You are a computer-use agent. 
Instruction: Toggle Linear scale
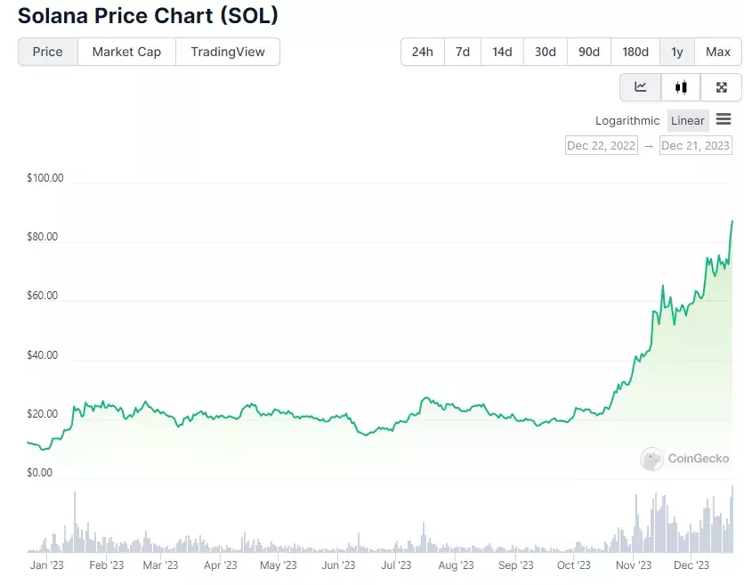click(x=688, y=120)
